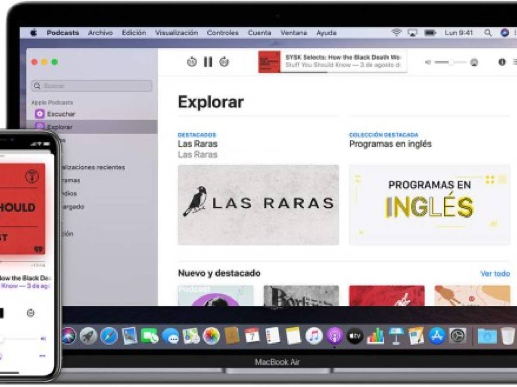Image resolution: width=517 pixels, height=387 pixels.
Task: Open the Ventana menu
Action: (x=294, y=33)
